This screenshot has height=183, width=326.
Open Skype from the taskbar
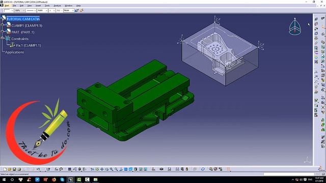62,179
